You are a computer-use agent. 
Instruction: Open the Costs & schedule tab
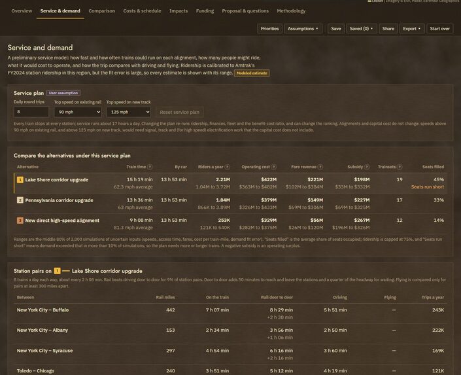coord(143,11)
